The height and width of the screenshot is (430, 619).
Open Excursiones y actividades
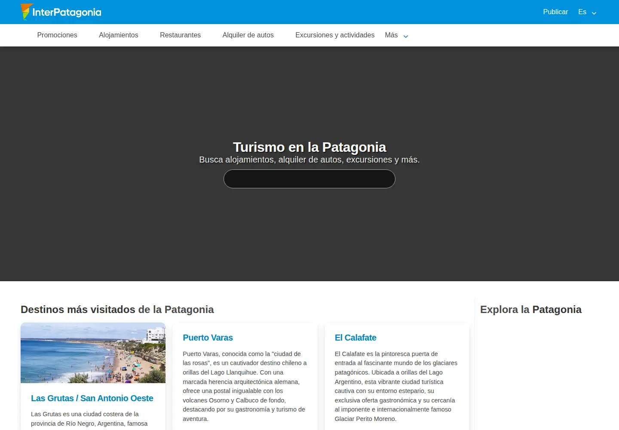point(335,35)
